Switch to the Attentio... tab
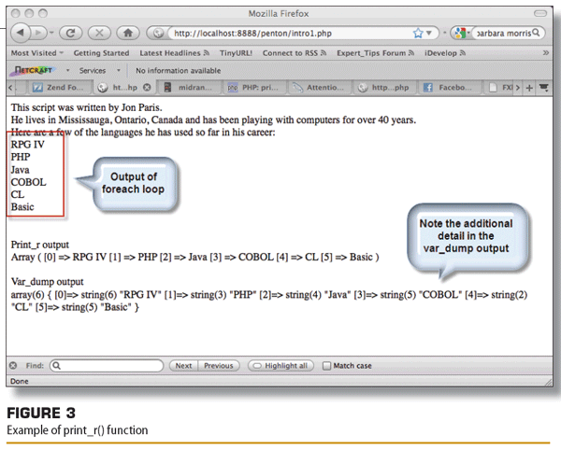This screenshot has width=561, height=449. [318, 88]
